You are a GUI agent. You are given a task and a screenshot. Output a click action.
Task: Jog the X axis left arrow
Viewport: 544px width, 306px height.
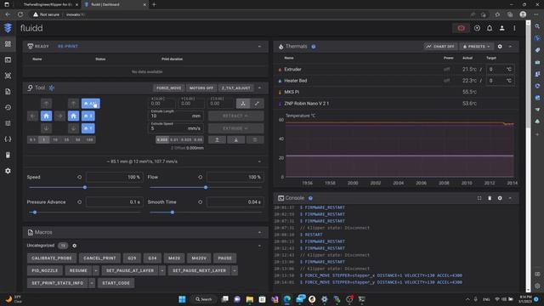point(32,116)
